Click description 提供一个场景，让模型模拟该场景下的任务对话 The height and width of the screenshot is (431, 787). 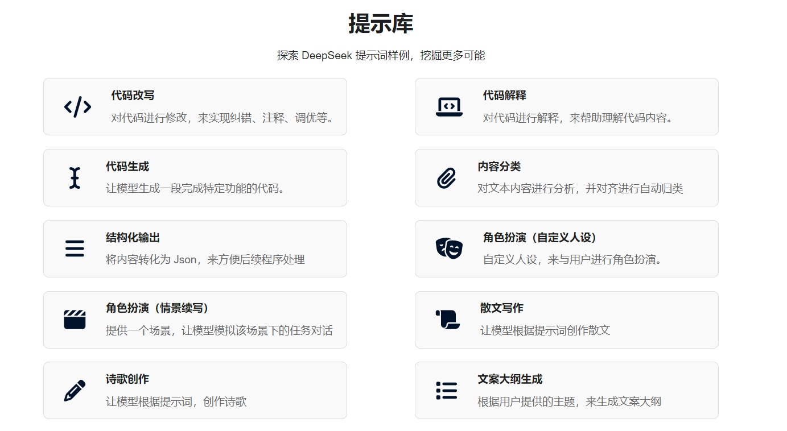(x=219, y=330)
